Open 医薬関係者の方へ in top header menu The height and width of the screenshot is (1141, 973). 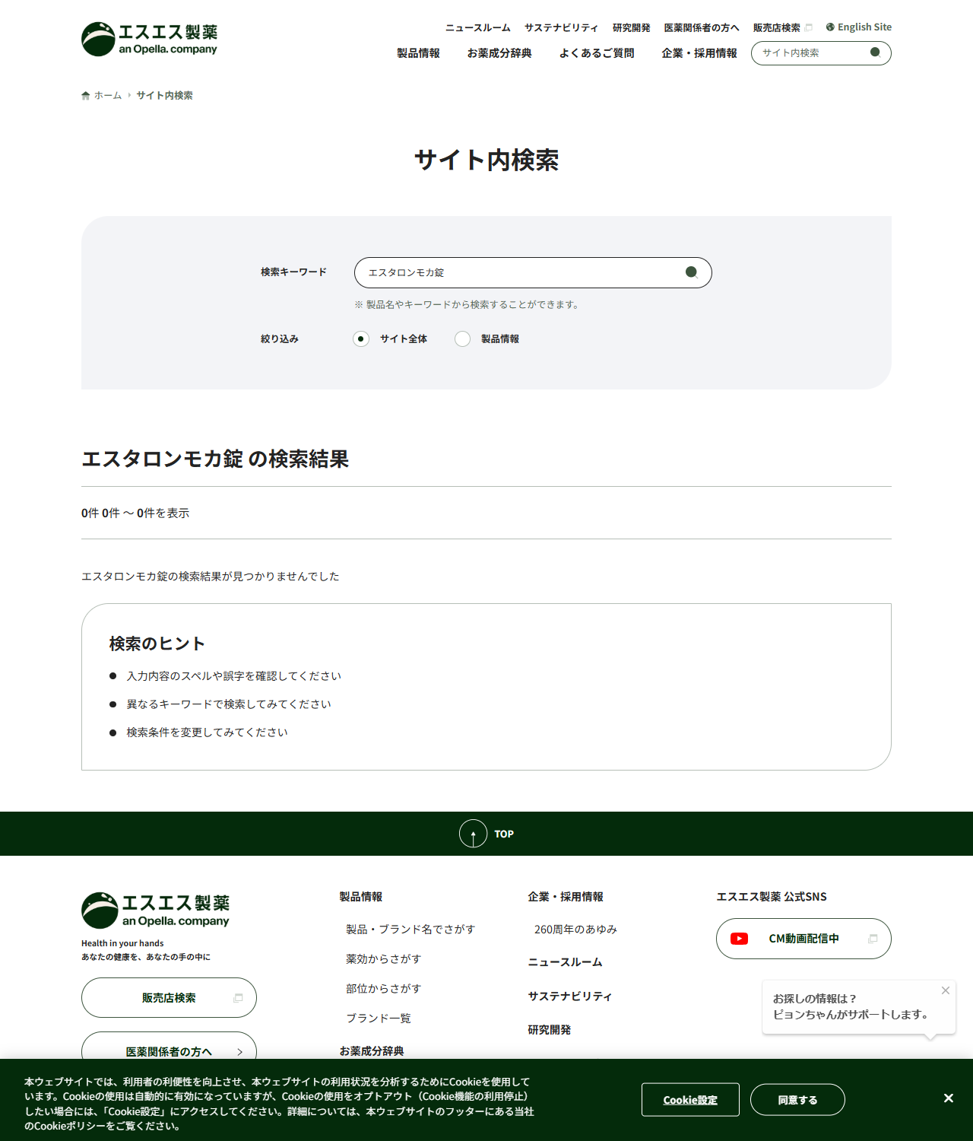702,27
